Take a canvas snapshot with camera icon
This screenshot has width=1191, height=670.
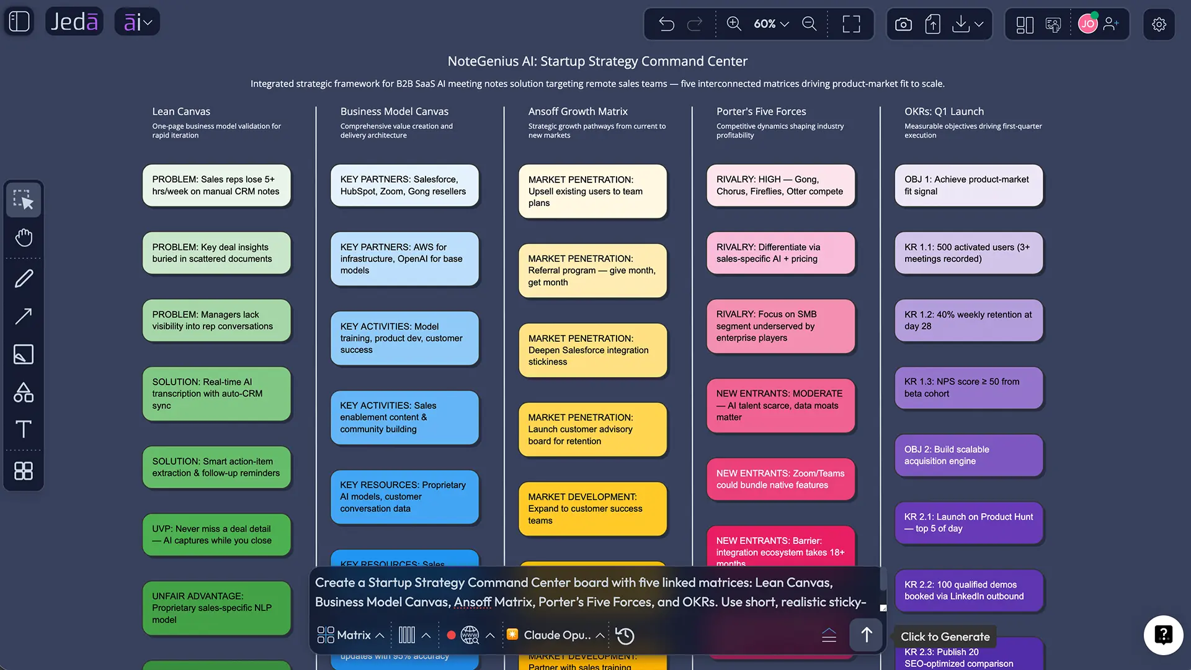pos(903,24)
